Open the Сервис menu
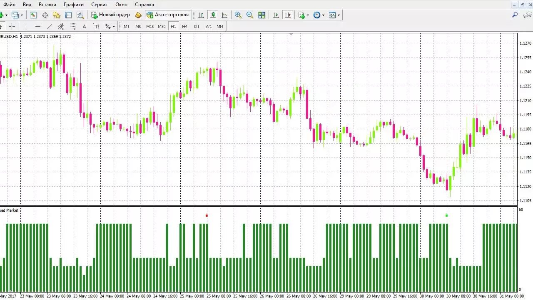Image resolution: width=533 pixels, height=300 pixels. [100, 5]
